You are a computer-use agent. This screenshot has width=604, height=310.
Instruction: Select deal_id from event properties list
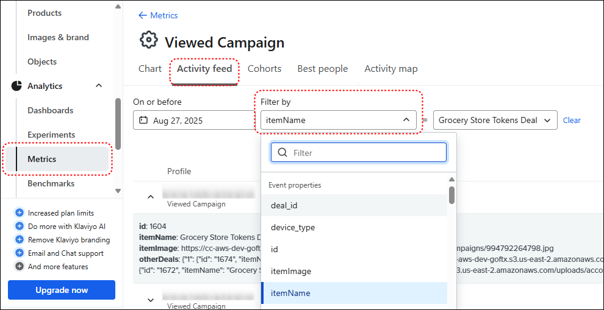284,206
